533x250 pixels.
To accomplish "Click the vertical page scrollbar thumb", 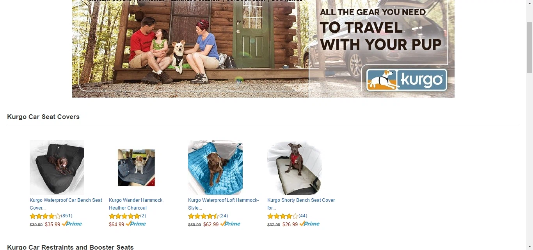I will point(529,47).
